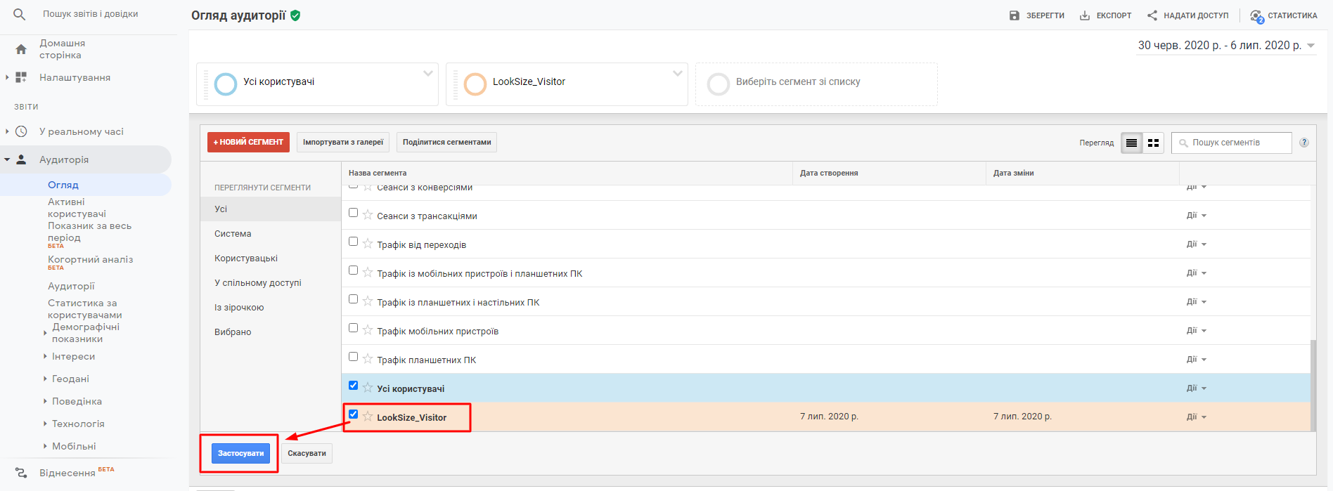Click Поділитися сегментами button
The image size is (1333, 491).
click(x=447, y=142)
